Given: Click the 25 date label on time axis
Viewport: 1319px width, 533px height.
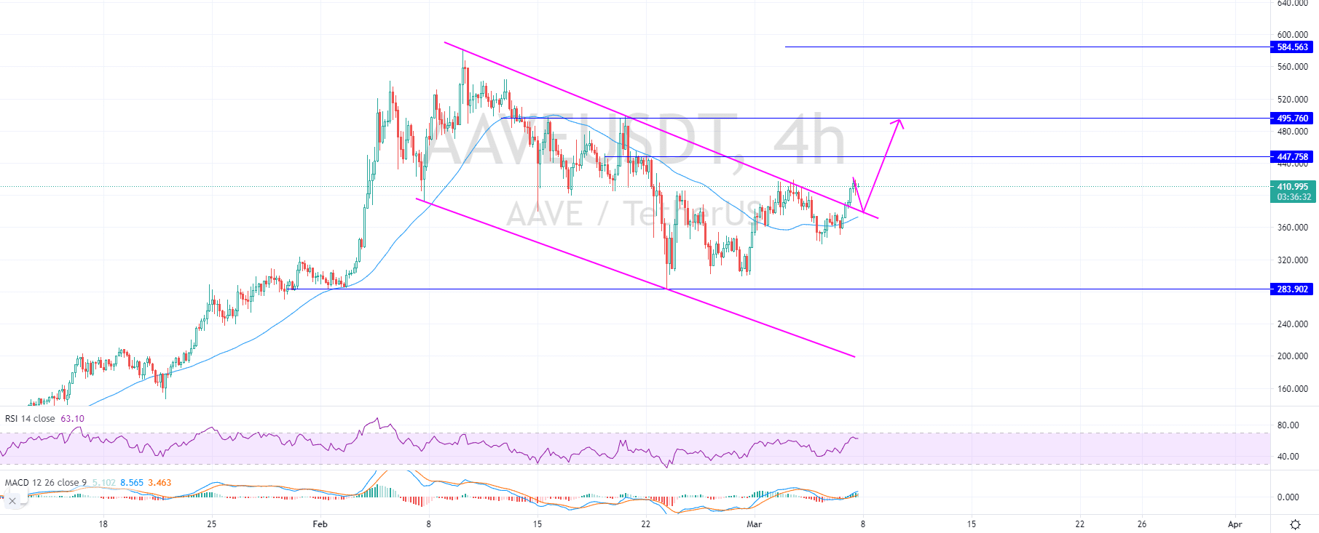Looking at the screenshot, I should tap(212, 524).
